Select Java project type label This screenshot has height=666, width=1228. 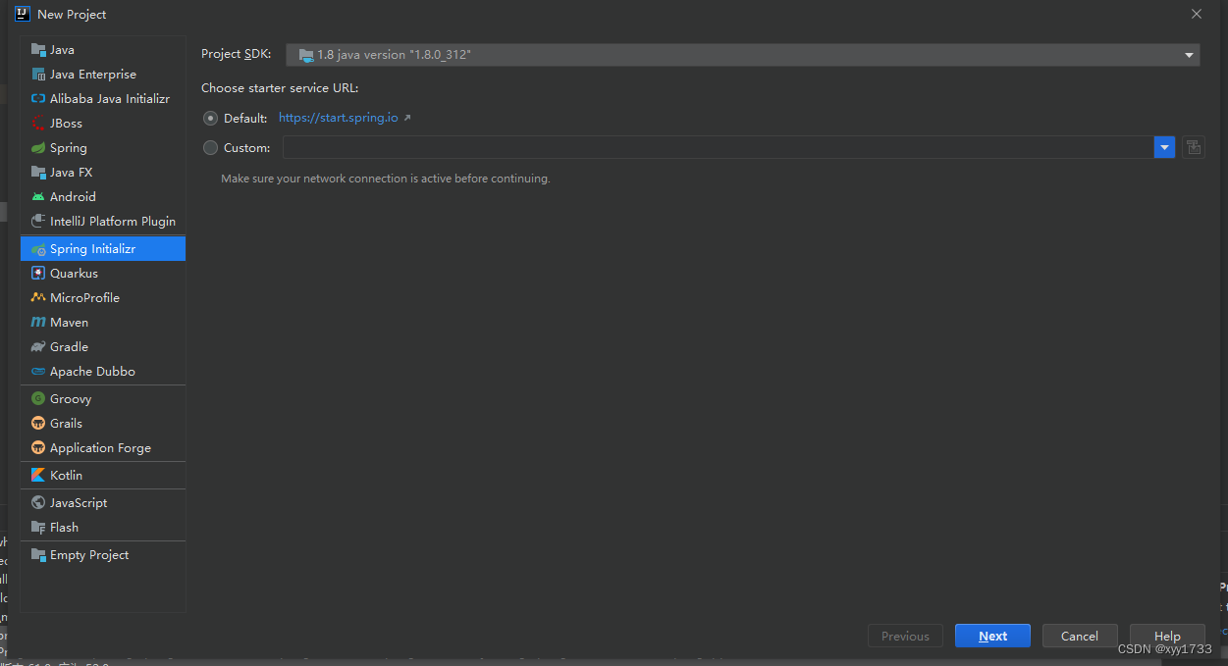click(62, 50)
